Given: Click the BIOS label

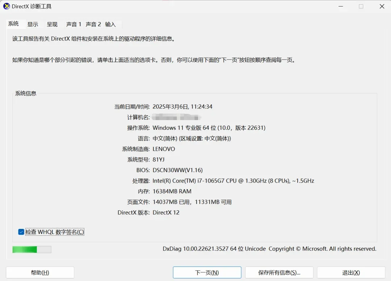Looking at the screenshot, I should point(143,170).
